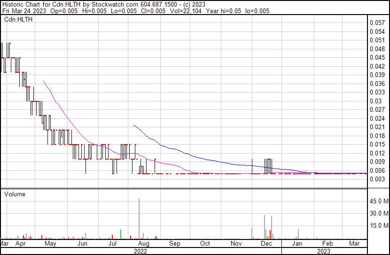This screenshot has width=390, height=255.
Task: Select the Jan month marker
Action: (x=297, y=244)
